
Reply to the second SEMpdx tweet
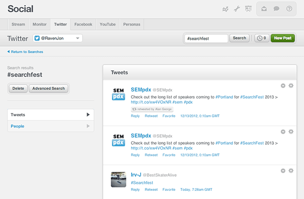click(135, 155)
